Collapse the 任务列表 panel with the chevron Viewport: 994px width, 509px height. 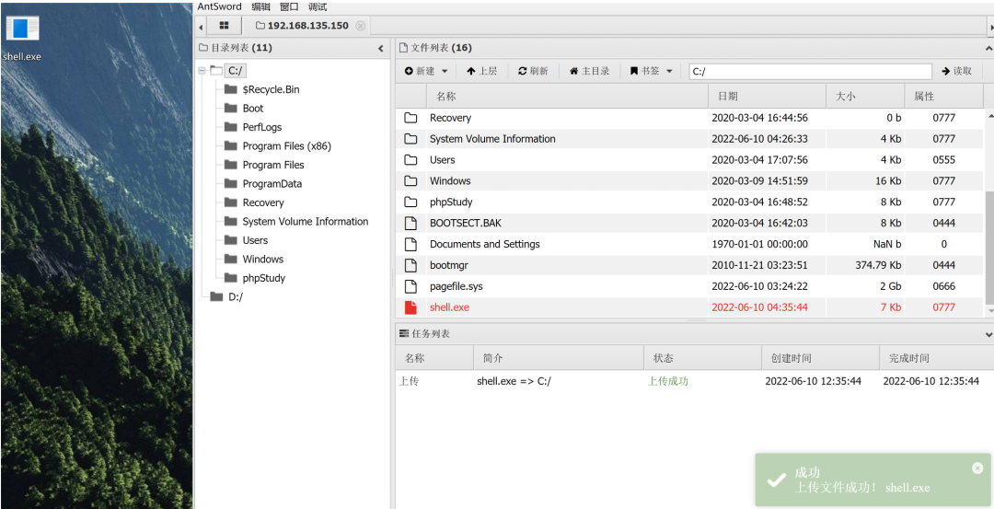988,334
